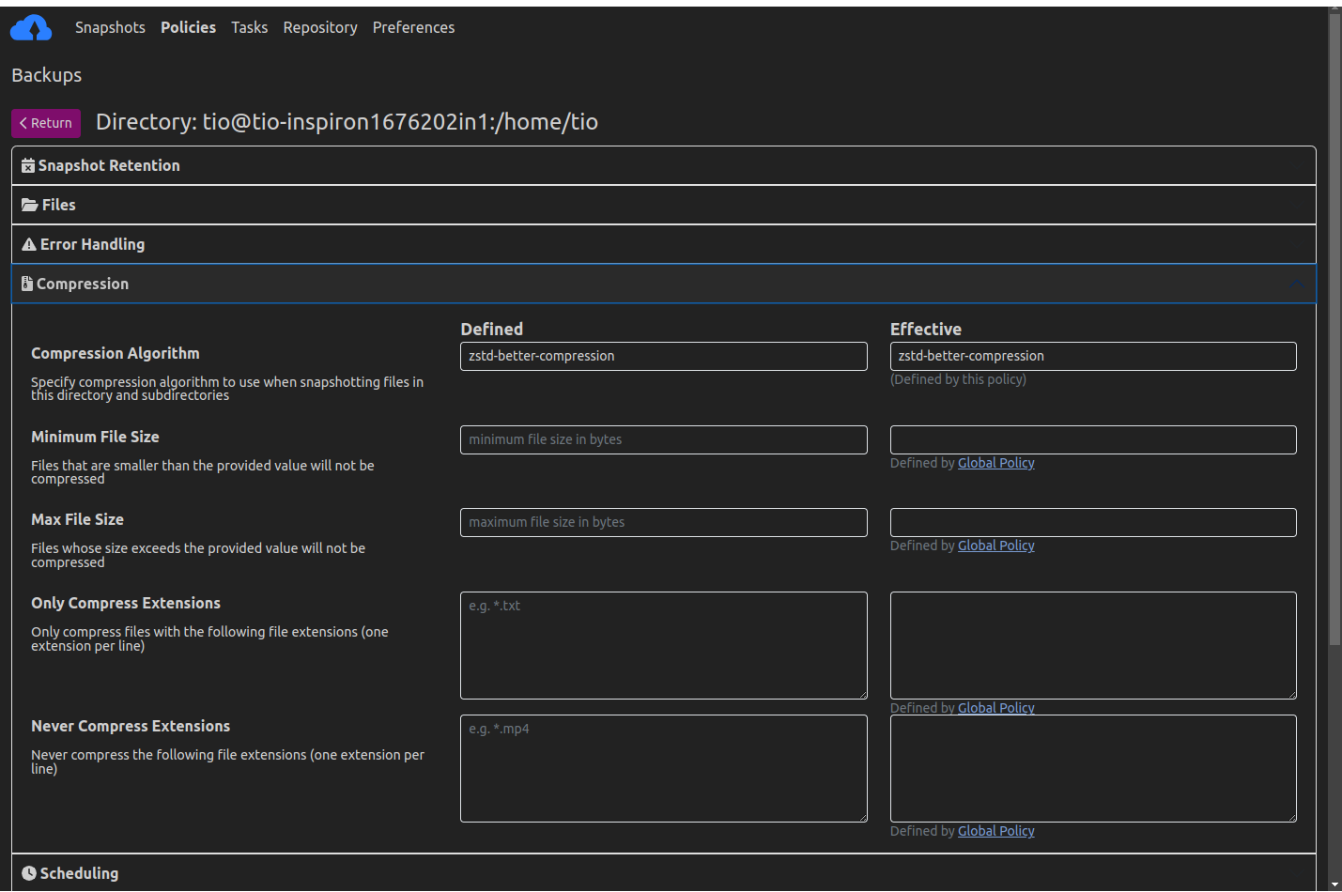
Task: Switch to the Tasks tab
Action: tap(249, 27)
